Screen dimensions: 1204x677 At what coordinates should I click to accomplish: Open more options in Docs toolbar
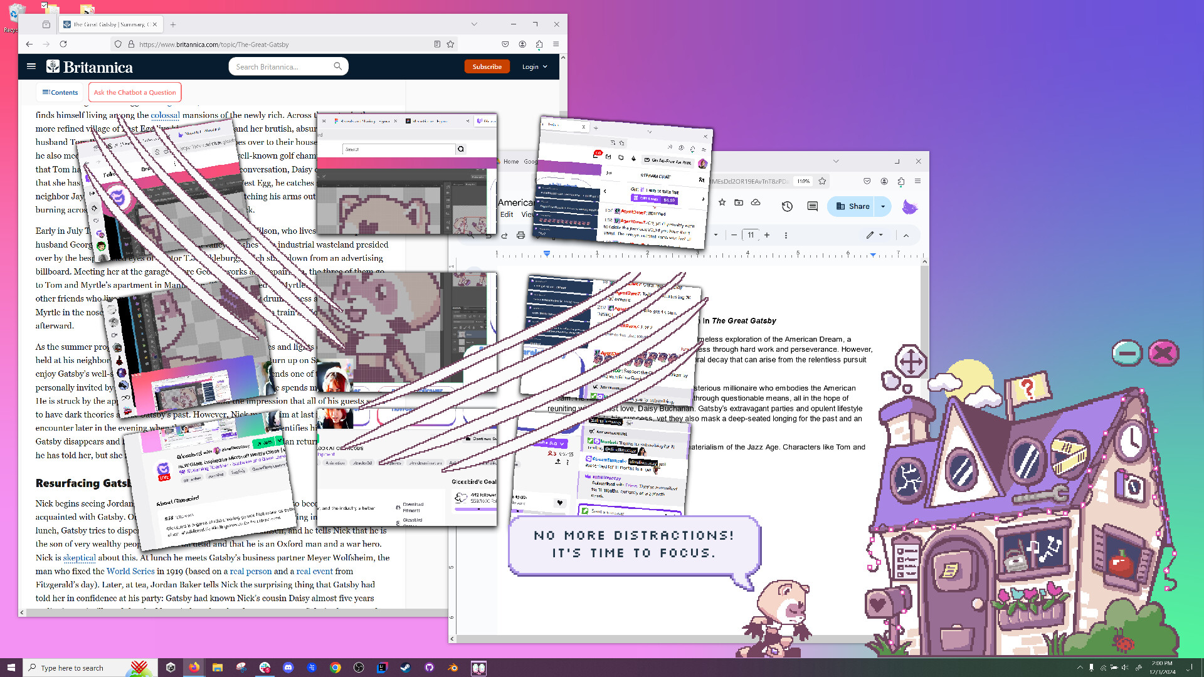pos(786,235)
